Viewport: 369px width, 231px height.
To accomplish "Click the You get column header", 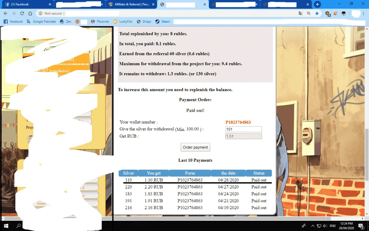I will point(154,173).
